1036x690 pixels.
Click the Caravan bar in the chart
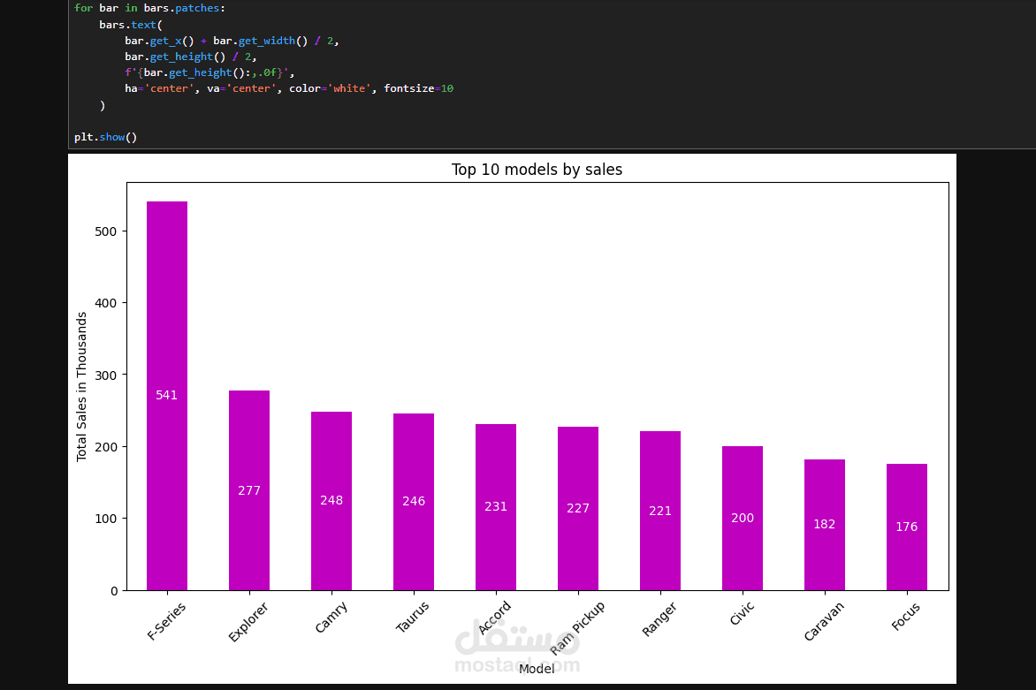pyautogui.click(x=825, y=525)
